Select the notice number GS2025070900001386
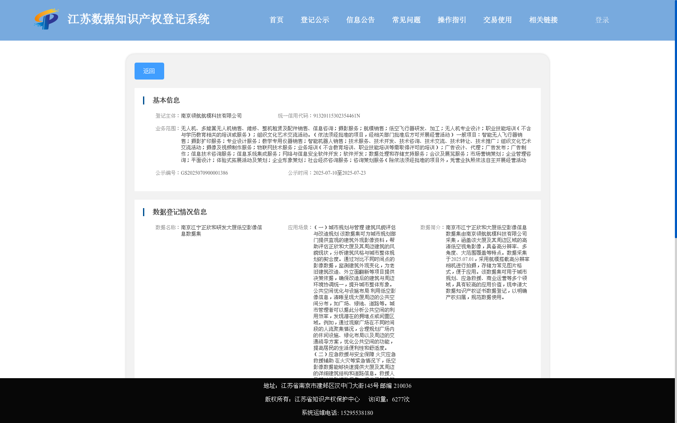 pyautogui.click(x=204, y=173)
